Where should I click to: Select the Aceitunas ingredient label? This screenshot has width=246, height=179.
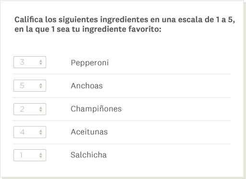[89, 132]
